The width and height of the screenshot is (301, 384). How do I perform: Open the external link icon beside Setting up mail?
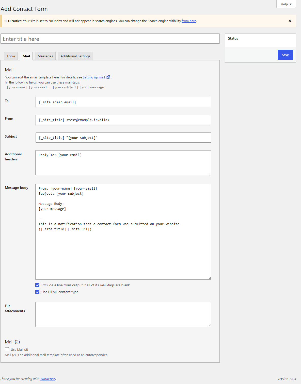(108, 77)
